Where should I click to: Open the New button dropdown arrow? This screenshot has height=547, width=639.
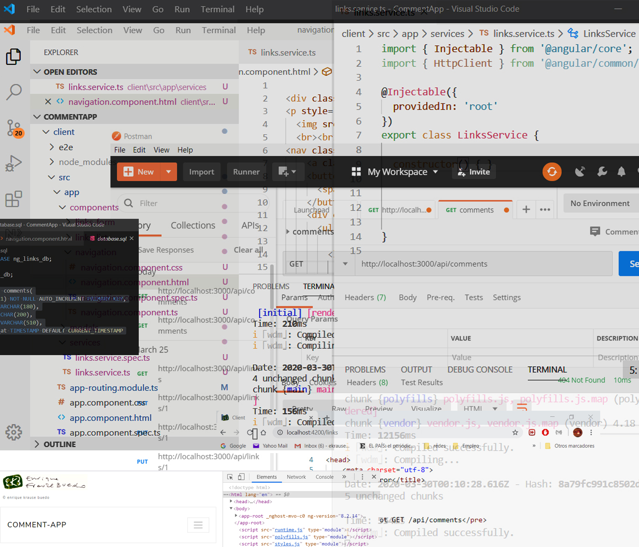point(168,172)
